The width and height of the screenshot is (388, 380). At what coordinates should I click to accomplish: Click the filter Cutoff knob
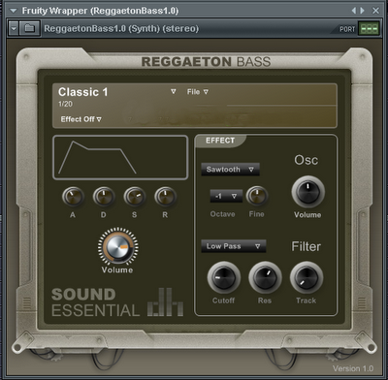click(224, 278)
